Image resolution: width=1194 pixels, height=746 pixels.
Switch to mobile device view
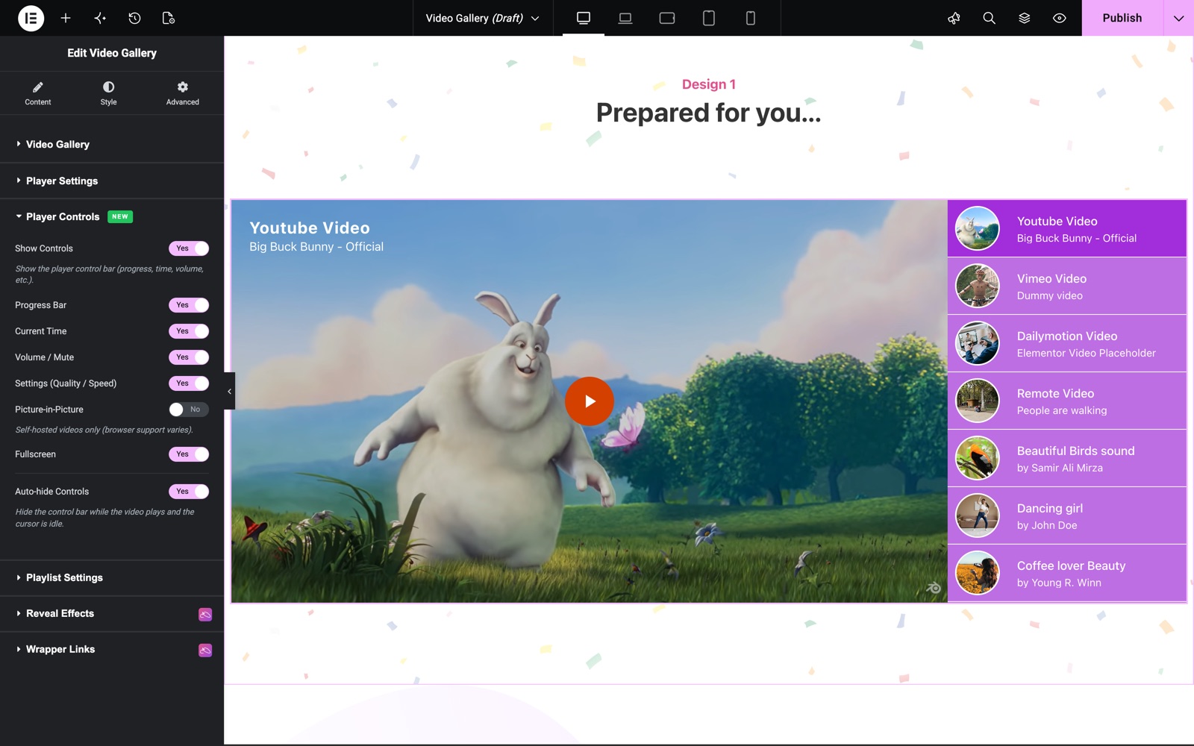(751, 18)
